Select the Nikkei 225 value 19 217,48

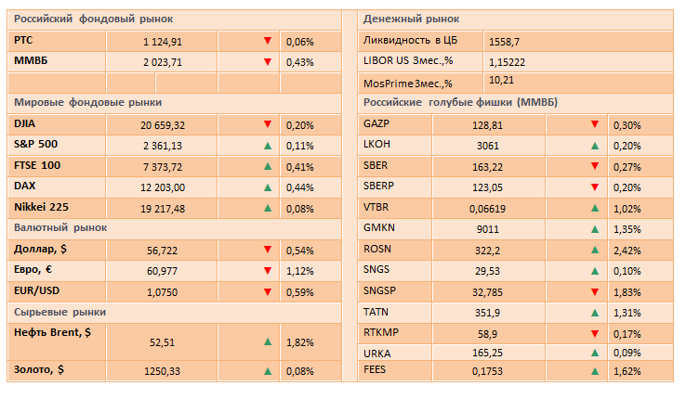164,209
